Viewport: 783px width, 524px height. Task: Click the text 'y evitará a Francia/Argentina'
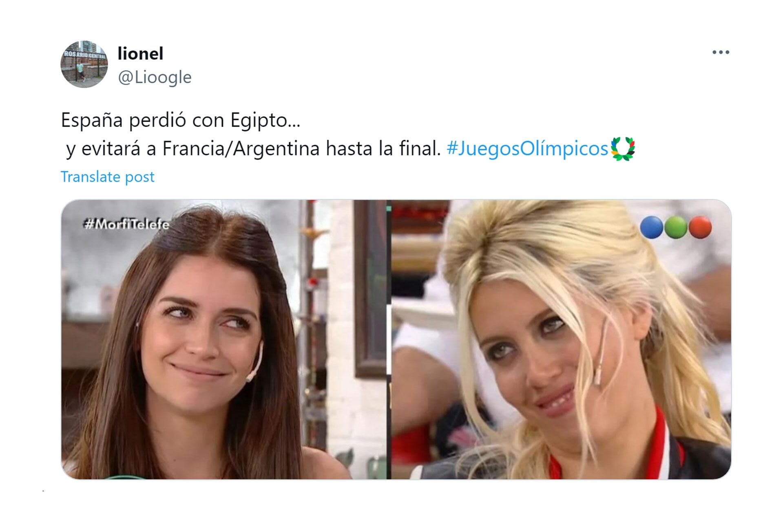coord(193,149)
